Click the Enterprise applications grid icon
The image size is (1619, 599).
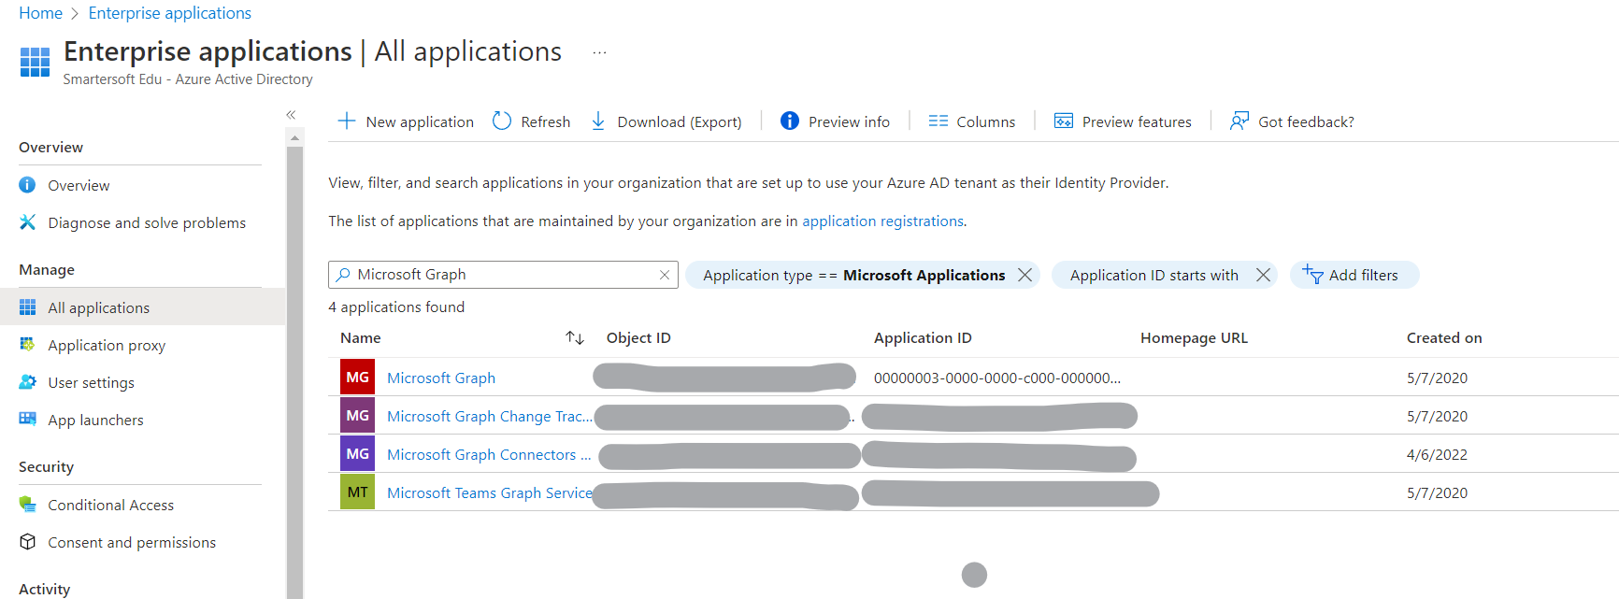(x=35, y=62)
